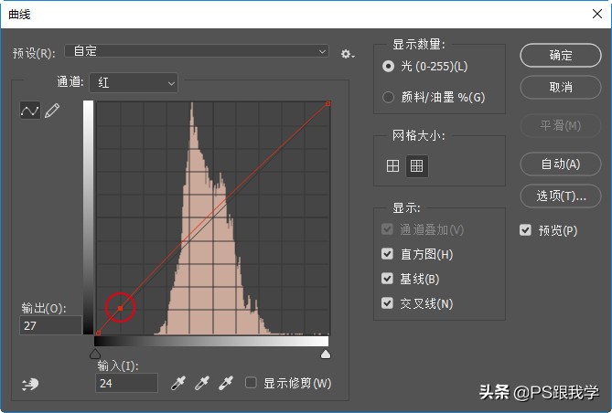Enable 显示修剪(W) checkbox
Image resolution: width=612 pixels, height=413 pixels.
tap(251, 383)
